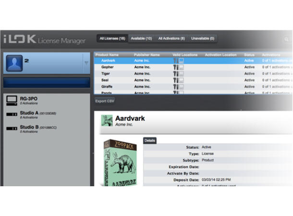Click the Acme Inc. publisher in Tiger row
293x216 pixels.
[x=142, y=73]
